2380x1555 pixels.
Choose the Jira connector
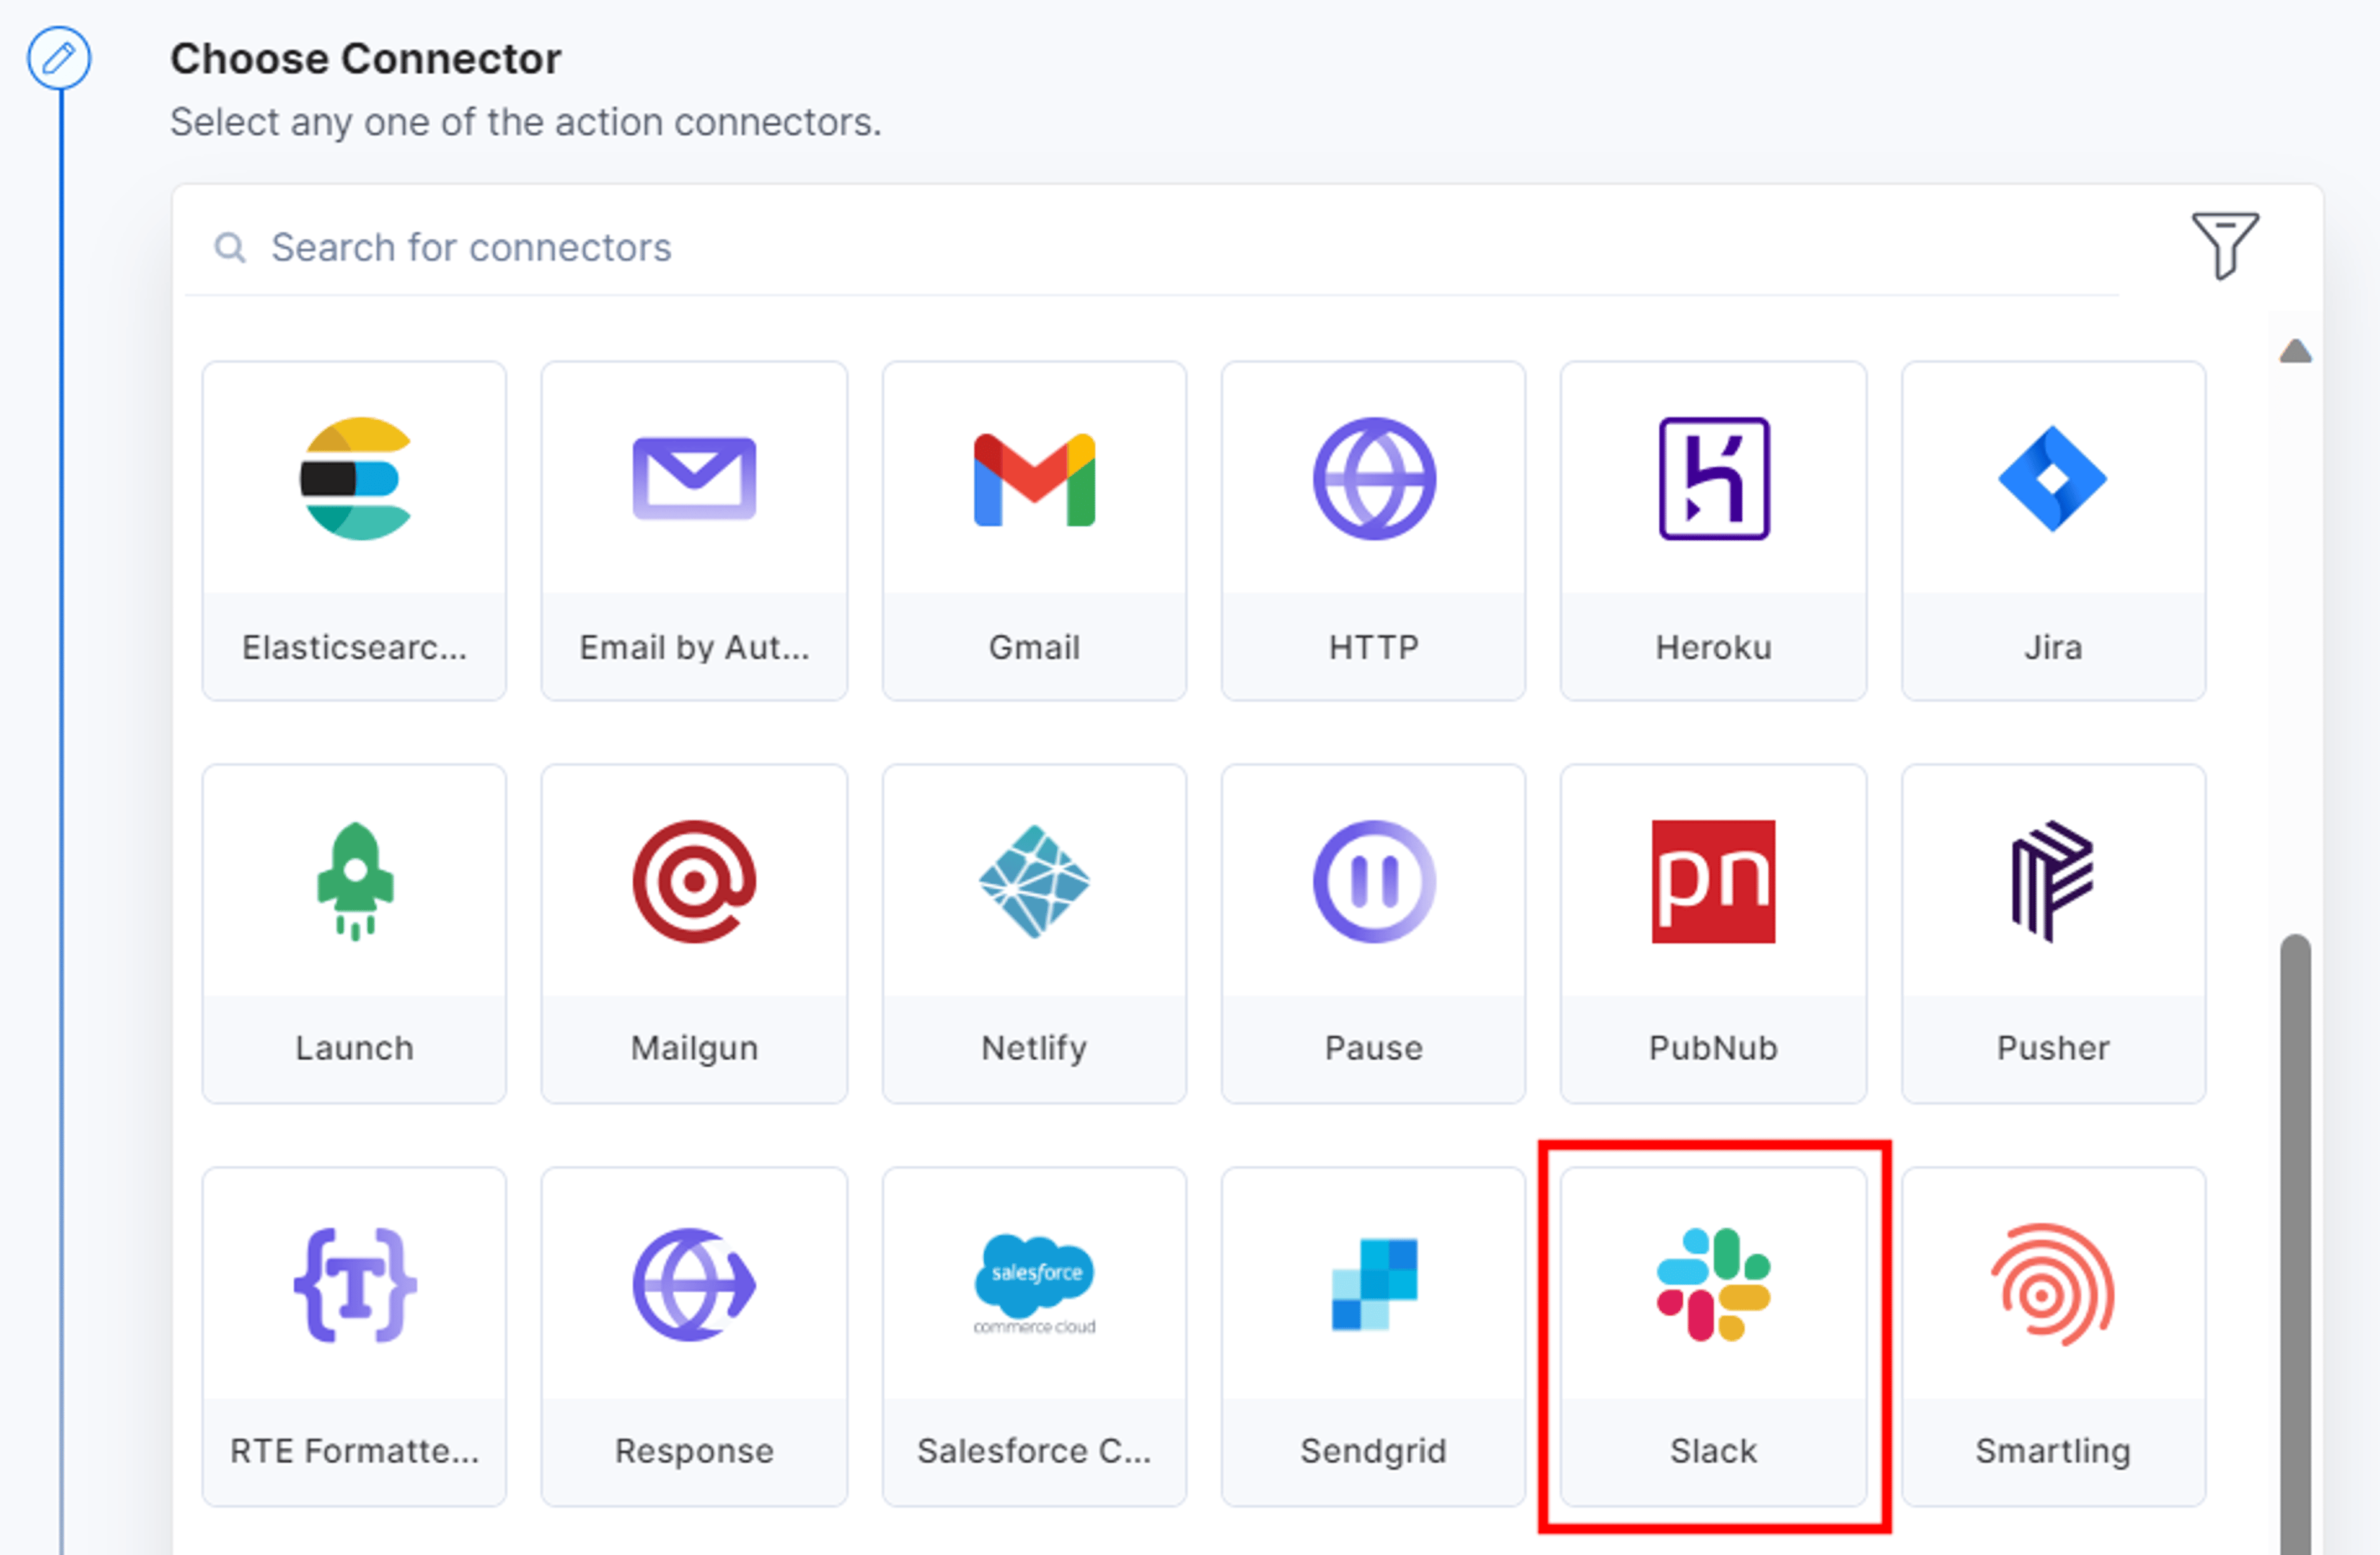point(2053,531)
